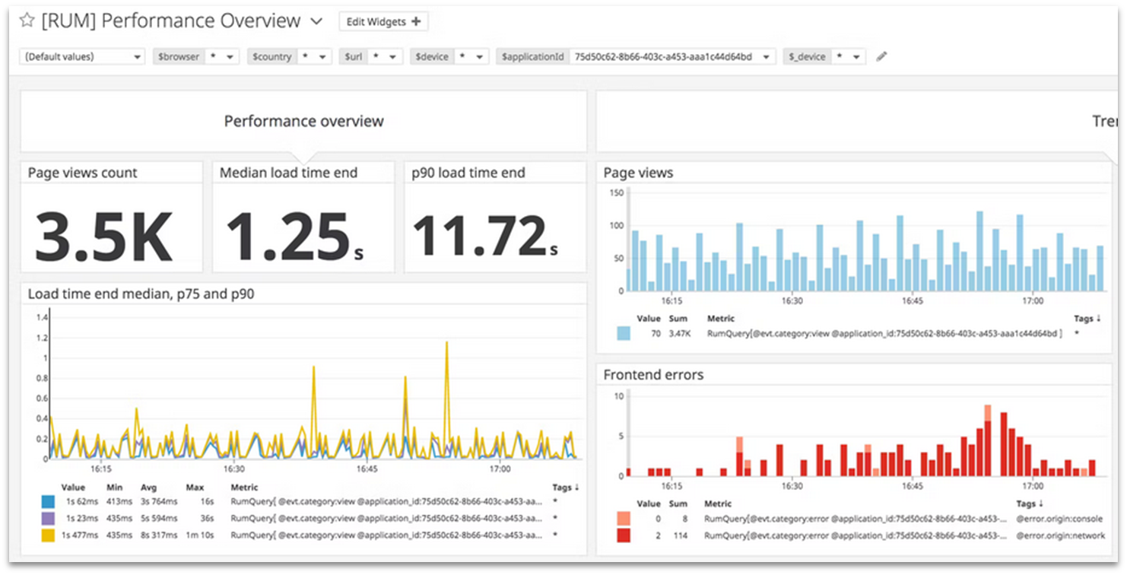Click the plus icon beside Edit Widgets

[416, 21]
